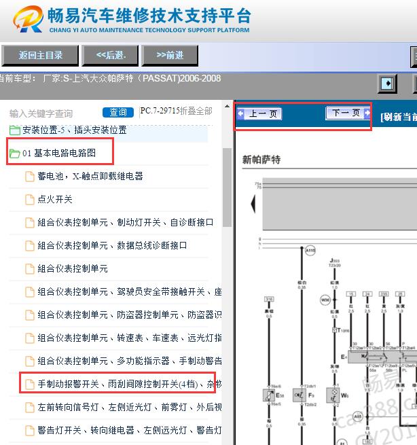Click document icon beside 左前转向信号灯
The height and width of the screenshot is (445, 417).
pos(30,408)
